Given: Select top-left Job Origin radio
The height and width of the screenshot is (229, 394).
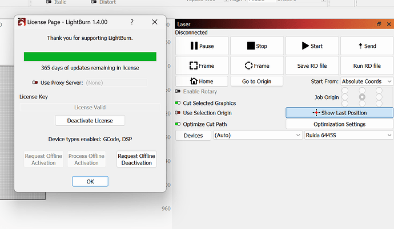Looking at the screenshot, I should pos(345,91).
